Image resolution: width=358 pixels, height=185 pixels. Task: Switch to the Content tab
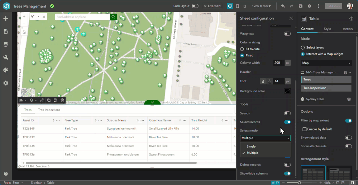(x=307, y=29)
